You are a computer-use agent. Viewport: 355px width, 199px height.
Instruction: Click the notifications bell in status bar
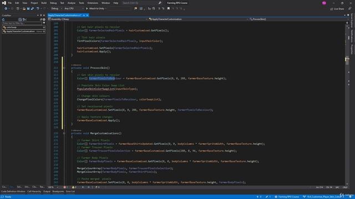point(350,197)
